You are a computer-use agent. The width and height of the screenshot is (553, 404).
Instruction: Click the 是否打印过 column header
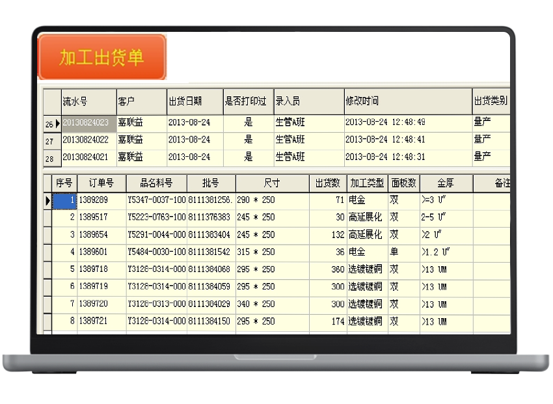pos(248,101)
